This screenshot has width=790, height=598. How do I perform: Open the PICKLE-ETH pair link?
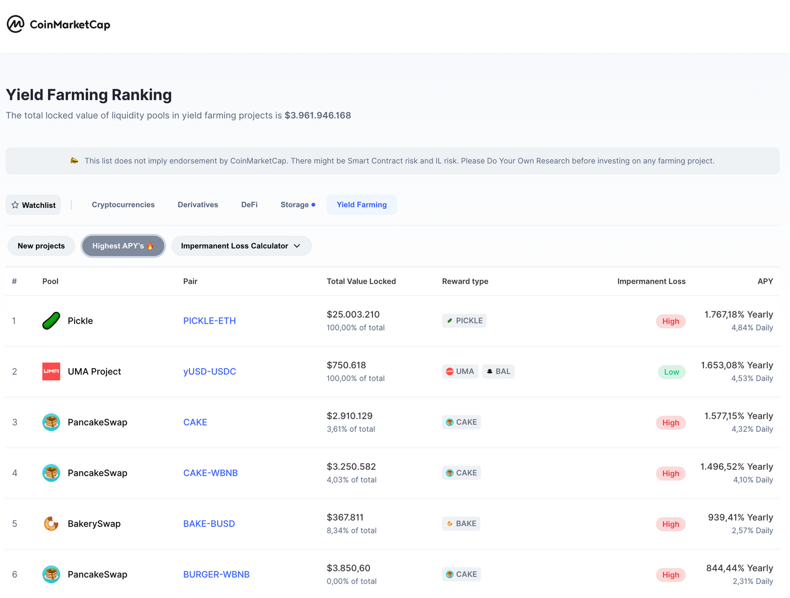209,321
